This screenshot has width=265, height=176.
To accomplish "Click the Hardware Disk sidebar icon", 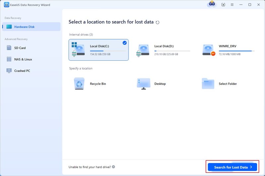I will pyautogui.click(x=9, y=27).
